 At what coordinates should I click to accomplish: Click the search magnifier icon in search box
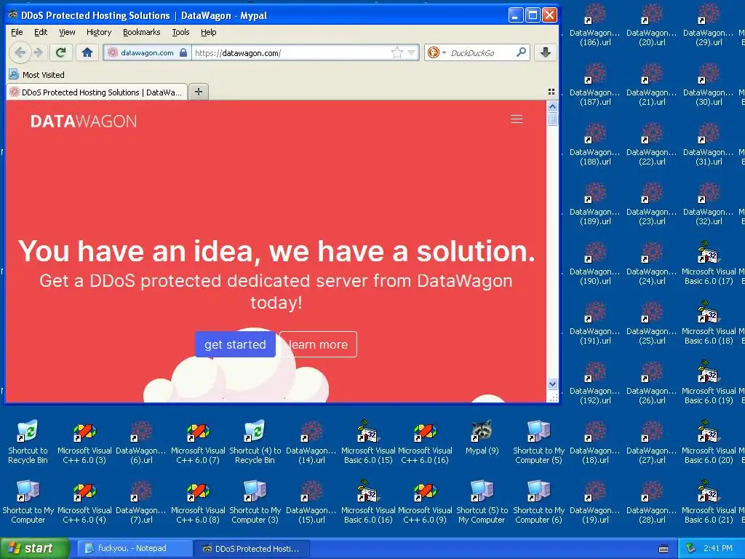click(521, 52)
